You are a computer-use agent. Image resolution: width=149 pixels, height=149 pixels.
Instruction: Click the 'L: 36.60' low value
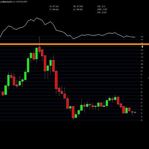click(78, 10)
